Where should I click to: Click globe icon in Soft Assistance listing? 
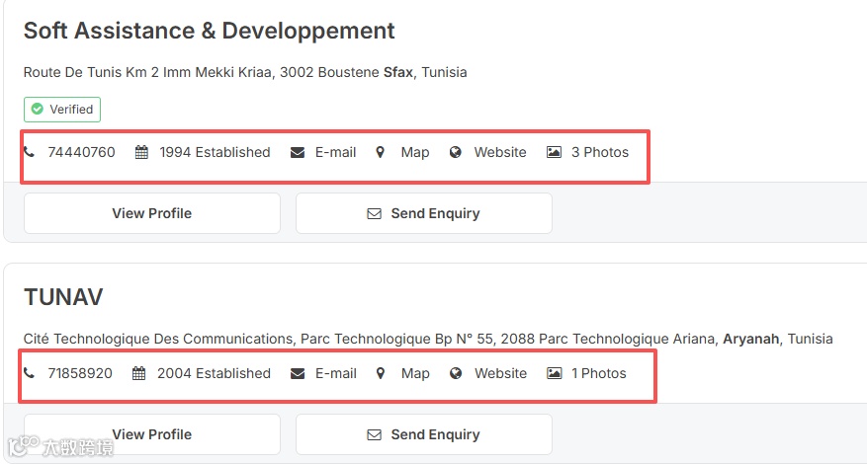[455, 152]
